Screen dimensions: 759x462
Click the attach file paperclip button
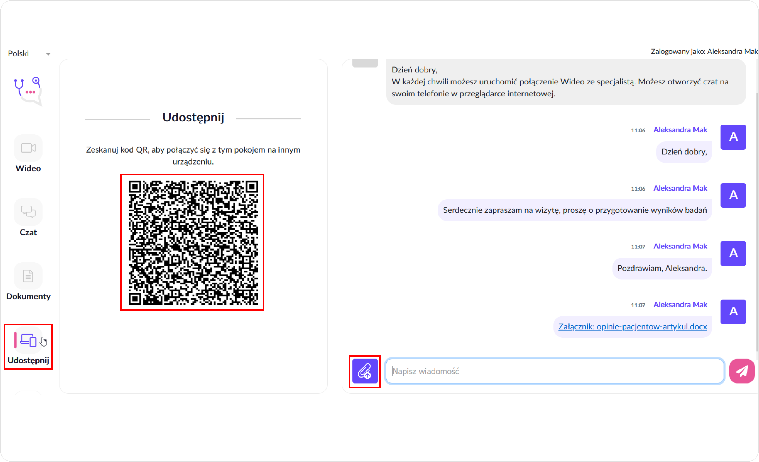(365, 371)
